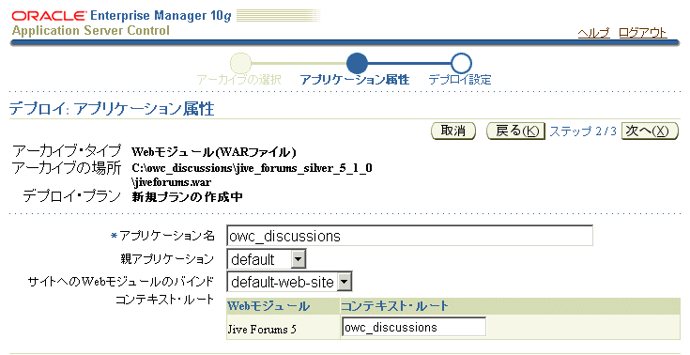Viewport: 690px width, 355px height.
Task: Click the デプロイ設定 step label
Action: coord(460,80)
